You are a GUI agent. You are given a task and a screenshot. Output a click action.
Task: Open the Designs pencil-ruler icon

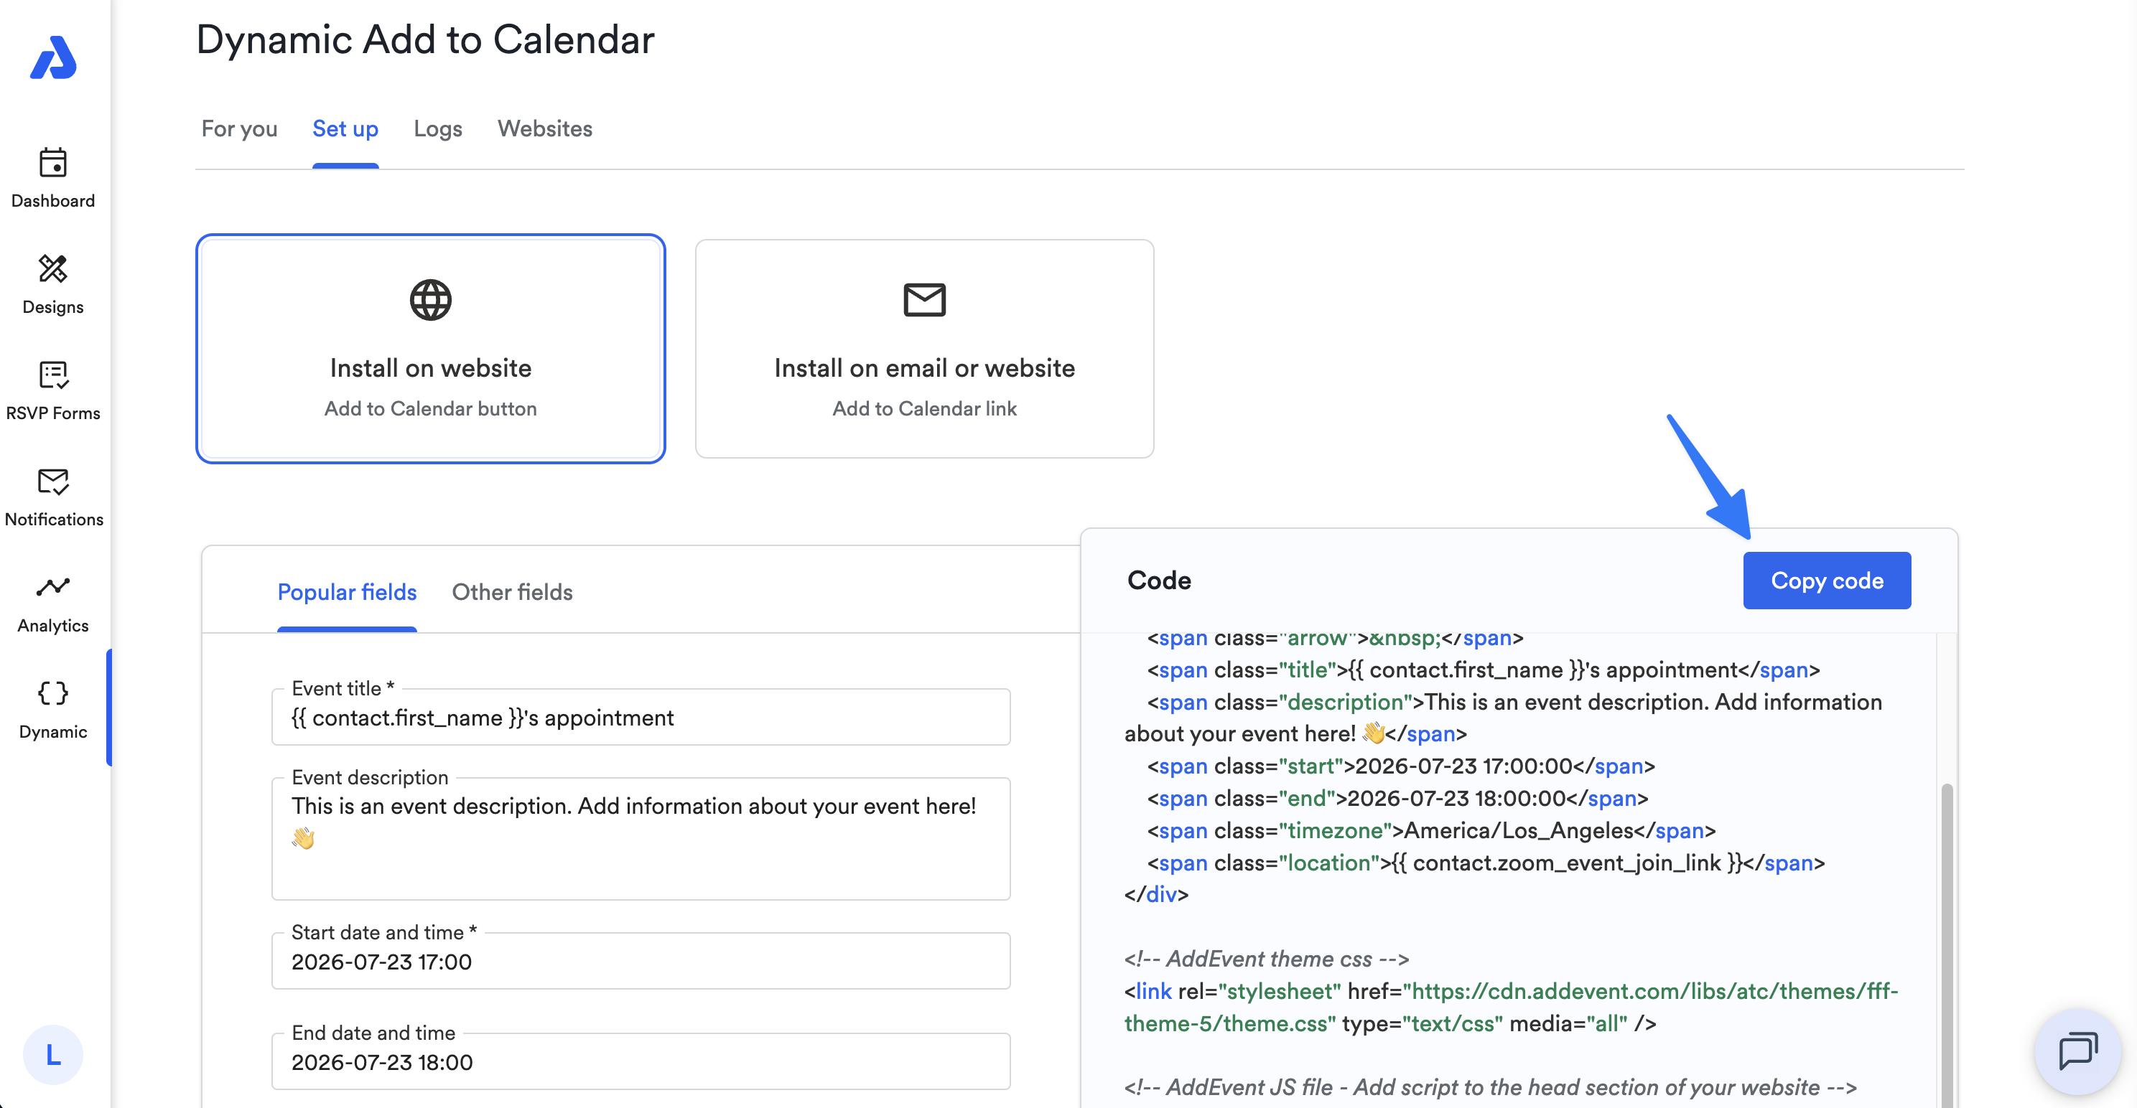(x=53, y=268)
